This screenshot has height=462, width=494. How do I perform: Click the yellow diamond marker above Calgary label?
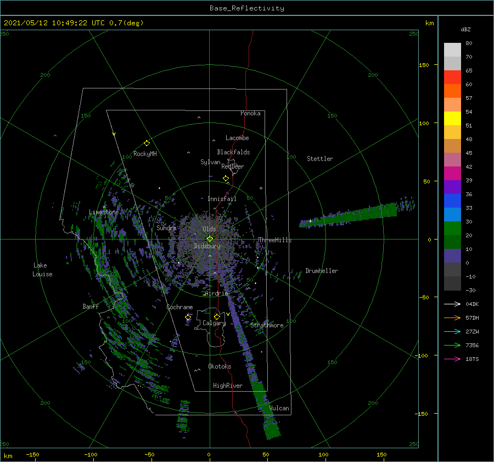tap(217, 316)
